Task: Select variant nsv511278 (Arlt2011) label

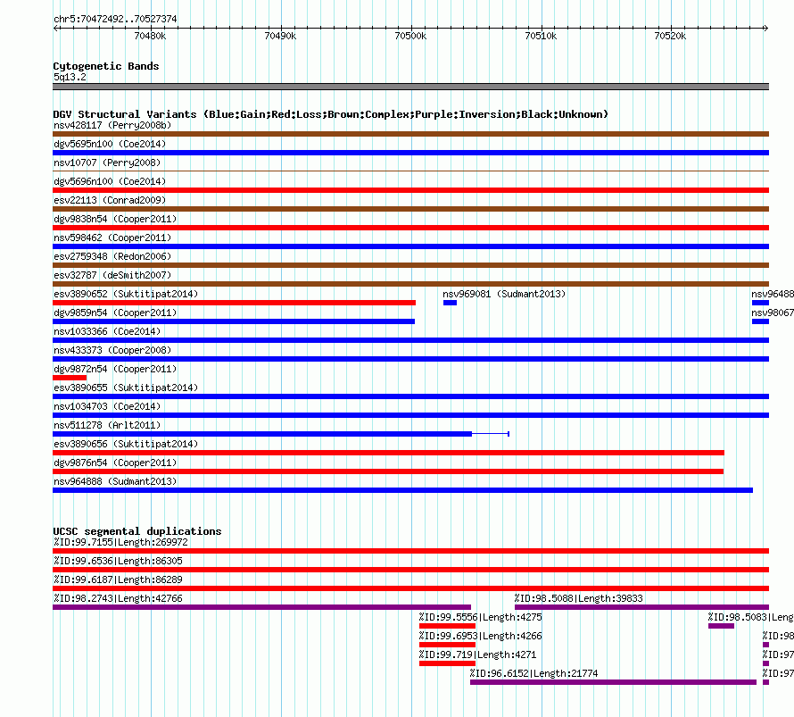Action: (x=107, y=425)
